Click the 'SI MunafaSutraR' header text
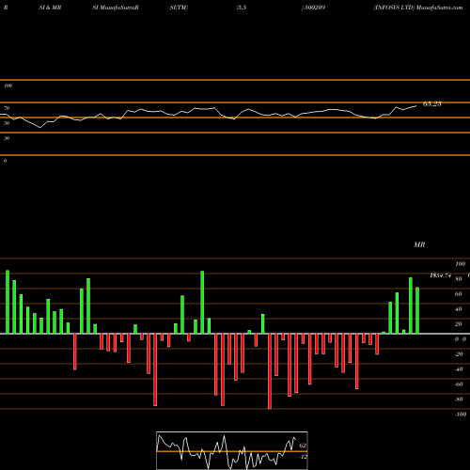The height and width of the screenshot is (470, 470). tap(116, 8)
